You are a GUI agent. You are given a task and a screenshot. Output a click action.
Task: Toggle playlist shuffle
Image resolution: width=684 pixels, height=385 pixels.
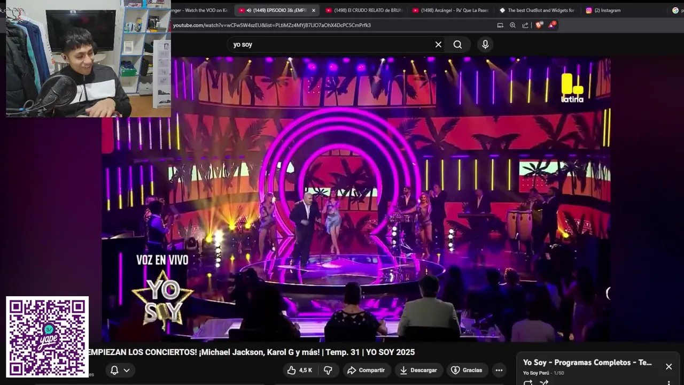pos(544,382)
